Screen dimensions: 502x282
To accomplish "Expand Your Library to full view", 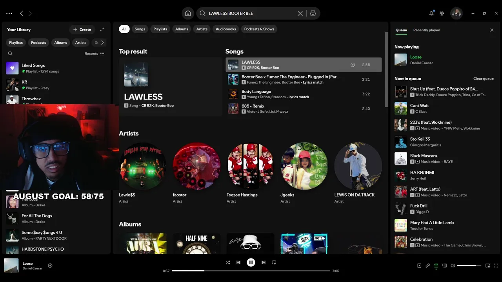I will (x=102, y=29).
